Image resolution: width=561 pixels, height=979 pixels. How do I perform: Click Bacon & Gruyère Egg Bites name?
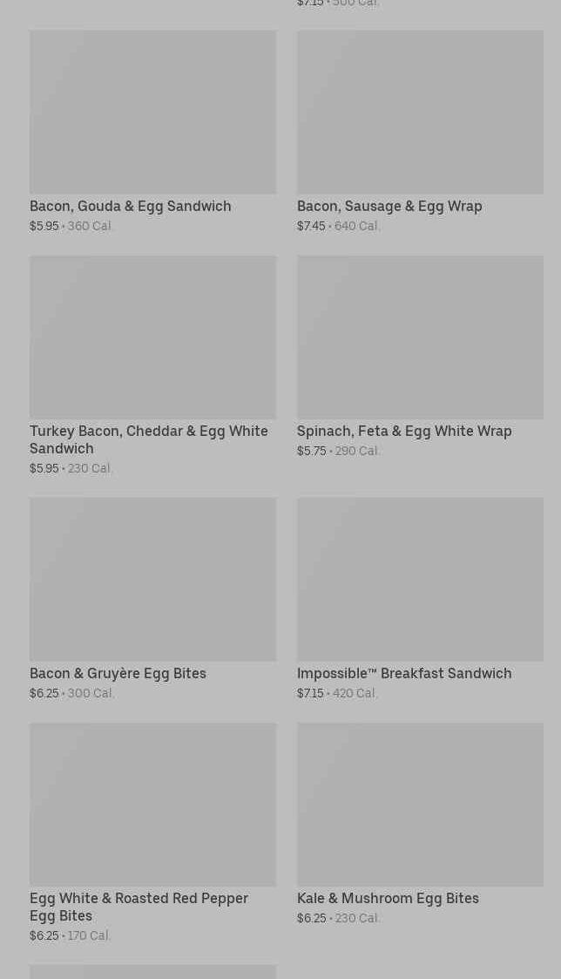(118, 673)
